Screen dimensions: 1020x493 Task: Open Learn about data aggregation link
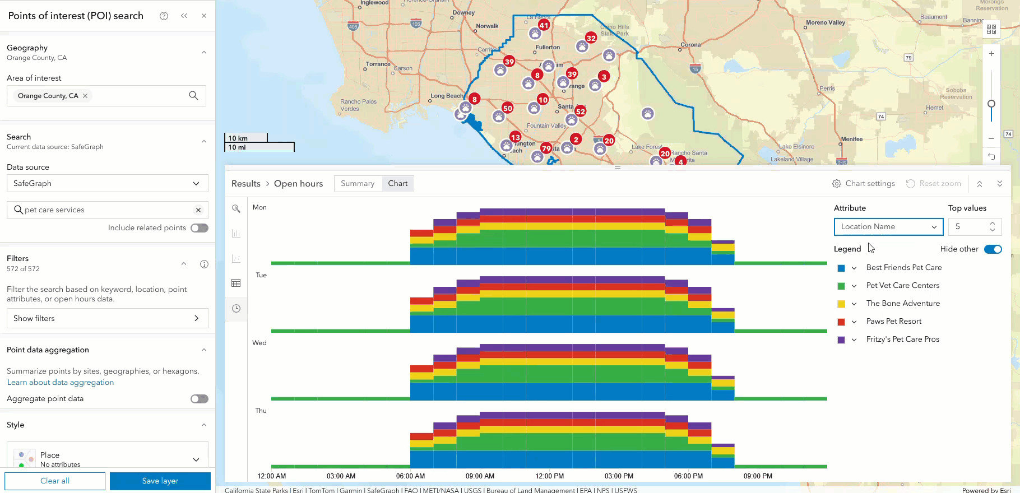coord(61,383)
